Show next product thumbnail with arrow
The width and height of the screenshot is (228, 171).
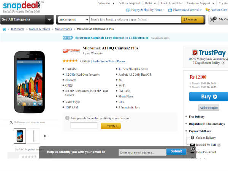coord(45,136)
